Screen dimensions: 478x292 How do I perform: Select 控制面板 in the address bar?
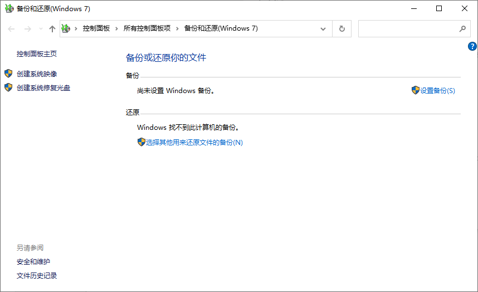pyautogui.click(x=96, y=28)
